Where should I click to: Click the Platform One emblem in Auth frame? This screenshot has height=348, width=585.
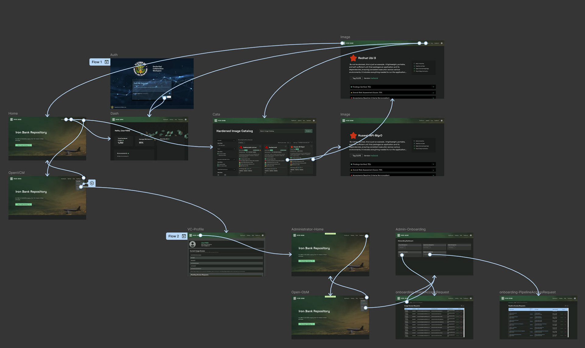pos(140,69)
